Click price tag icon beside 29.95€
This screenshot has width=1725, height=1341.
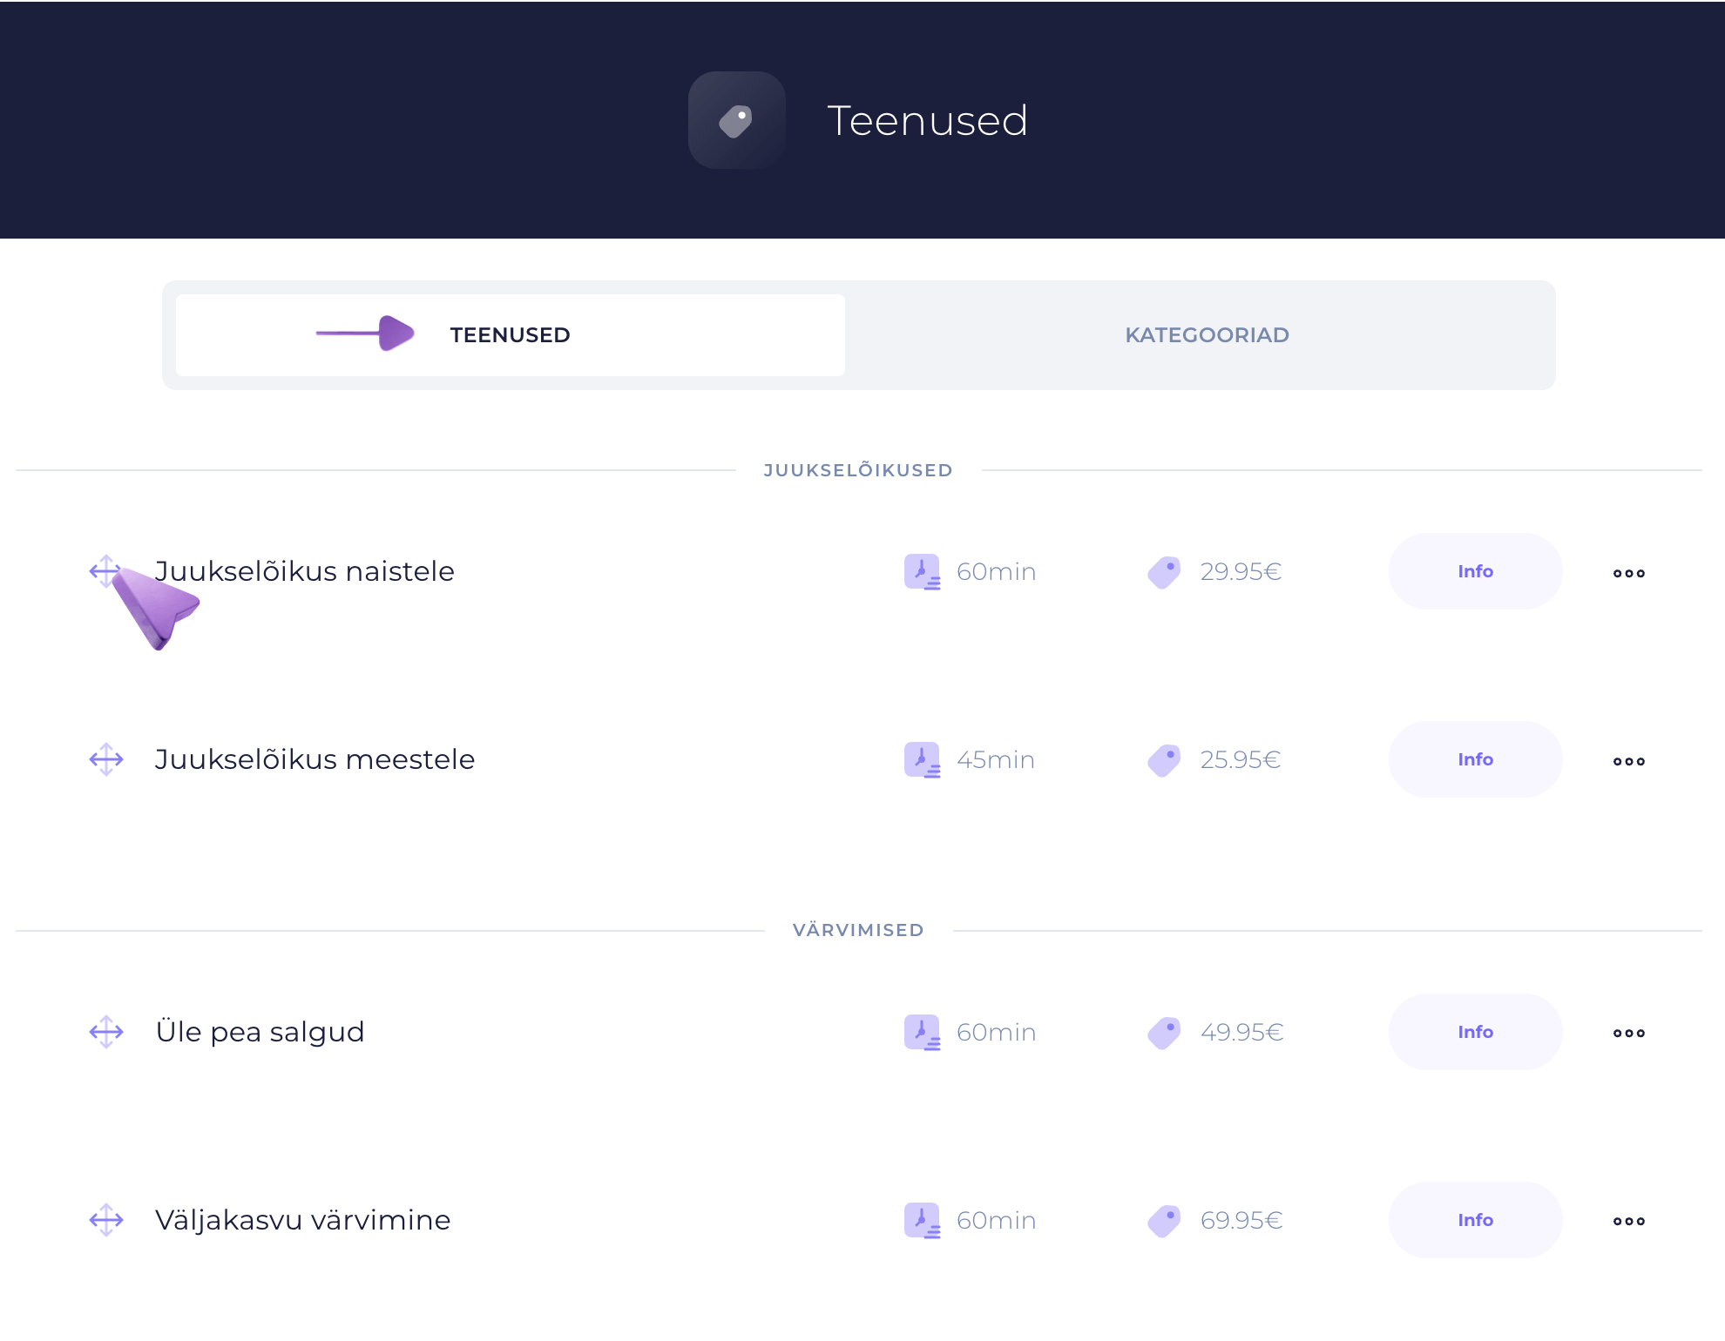(x=1164, y=572)
